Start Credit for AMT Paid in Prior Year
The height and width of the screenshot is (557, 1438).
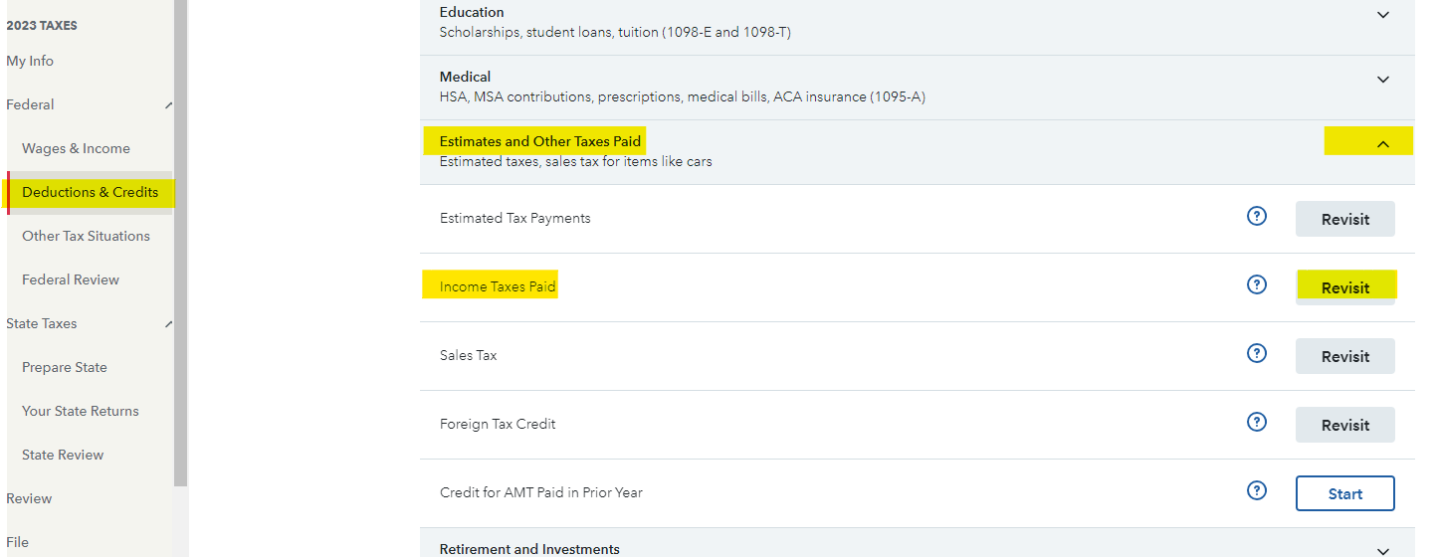(1345, 493)
